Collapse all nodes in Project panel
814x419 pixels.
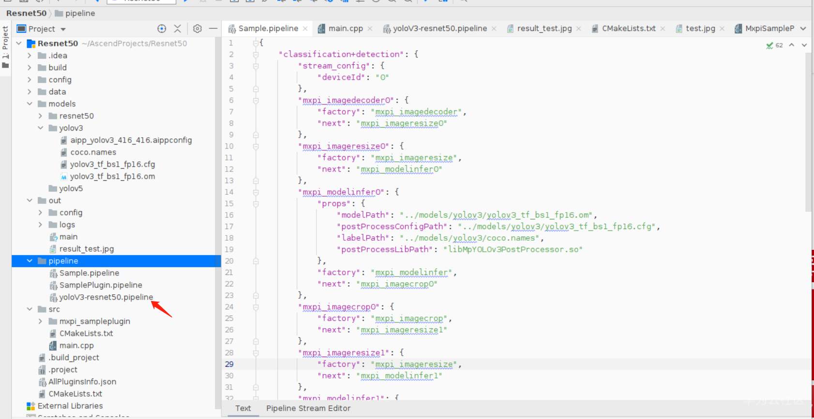[x=178, y=29]
